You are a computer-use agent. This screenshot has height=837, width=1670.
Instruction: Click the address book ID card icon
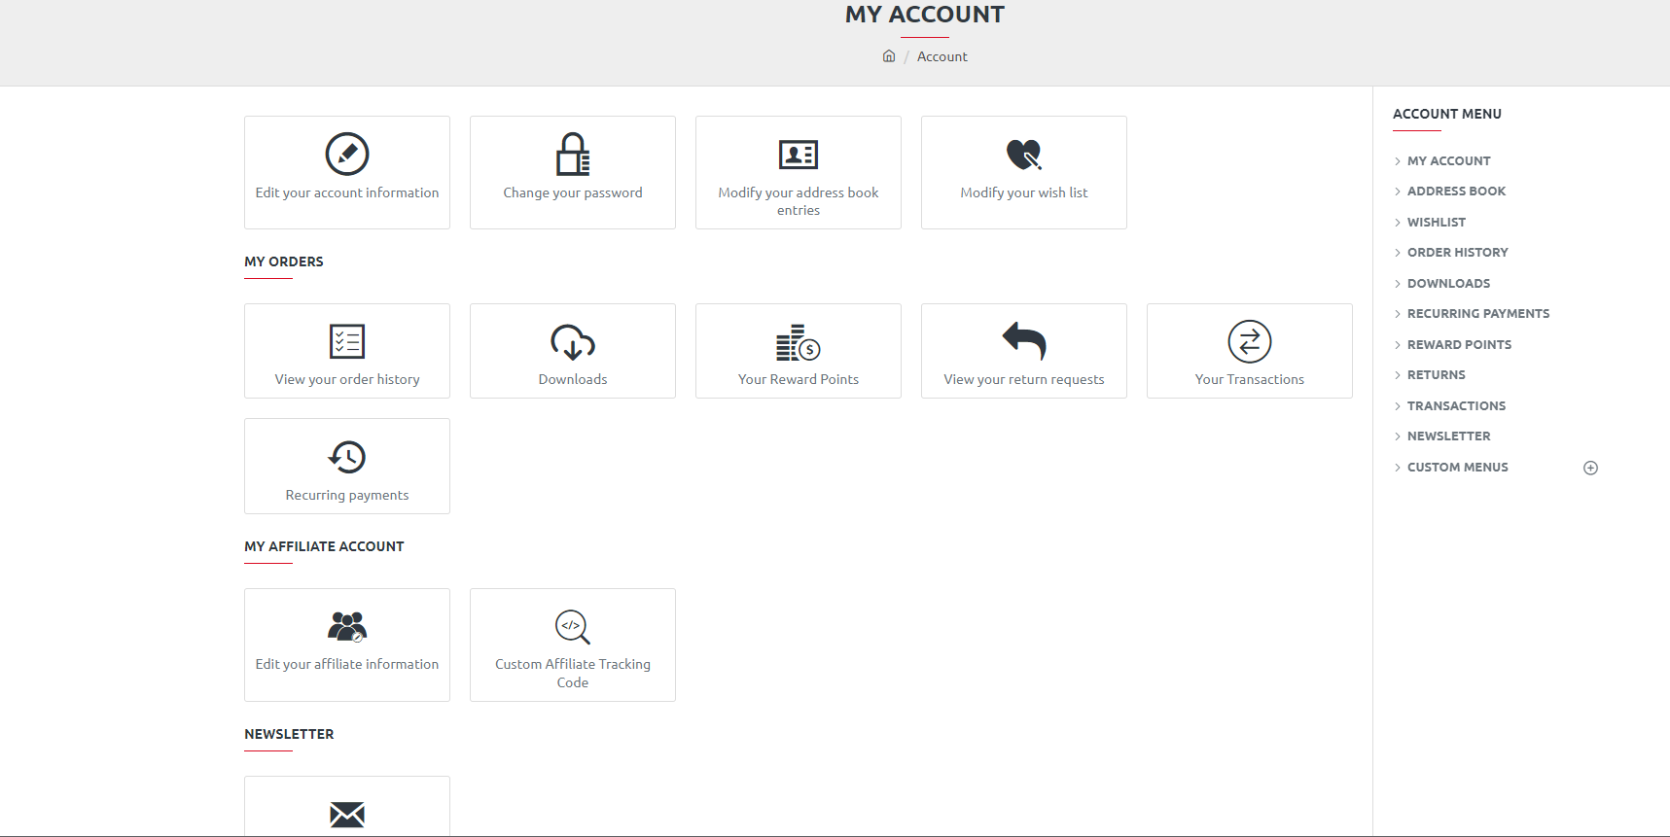pos(799,155)
